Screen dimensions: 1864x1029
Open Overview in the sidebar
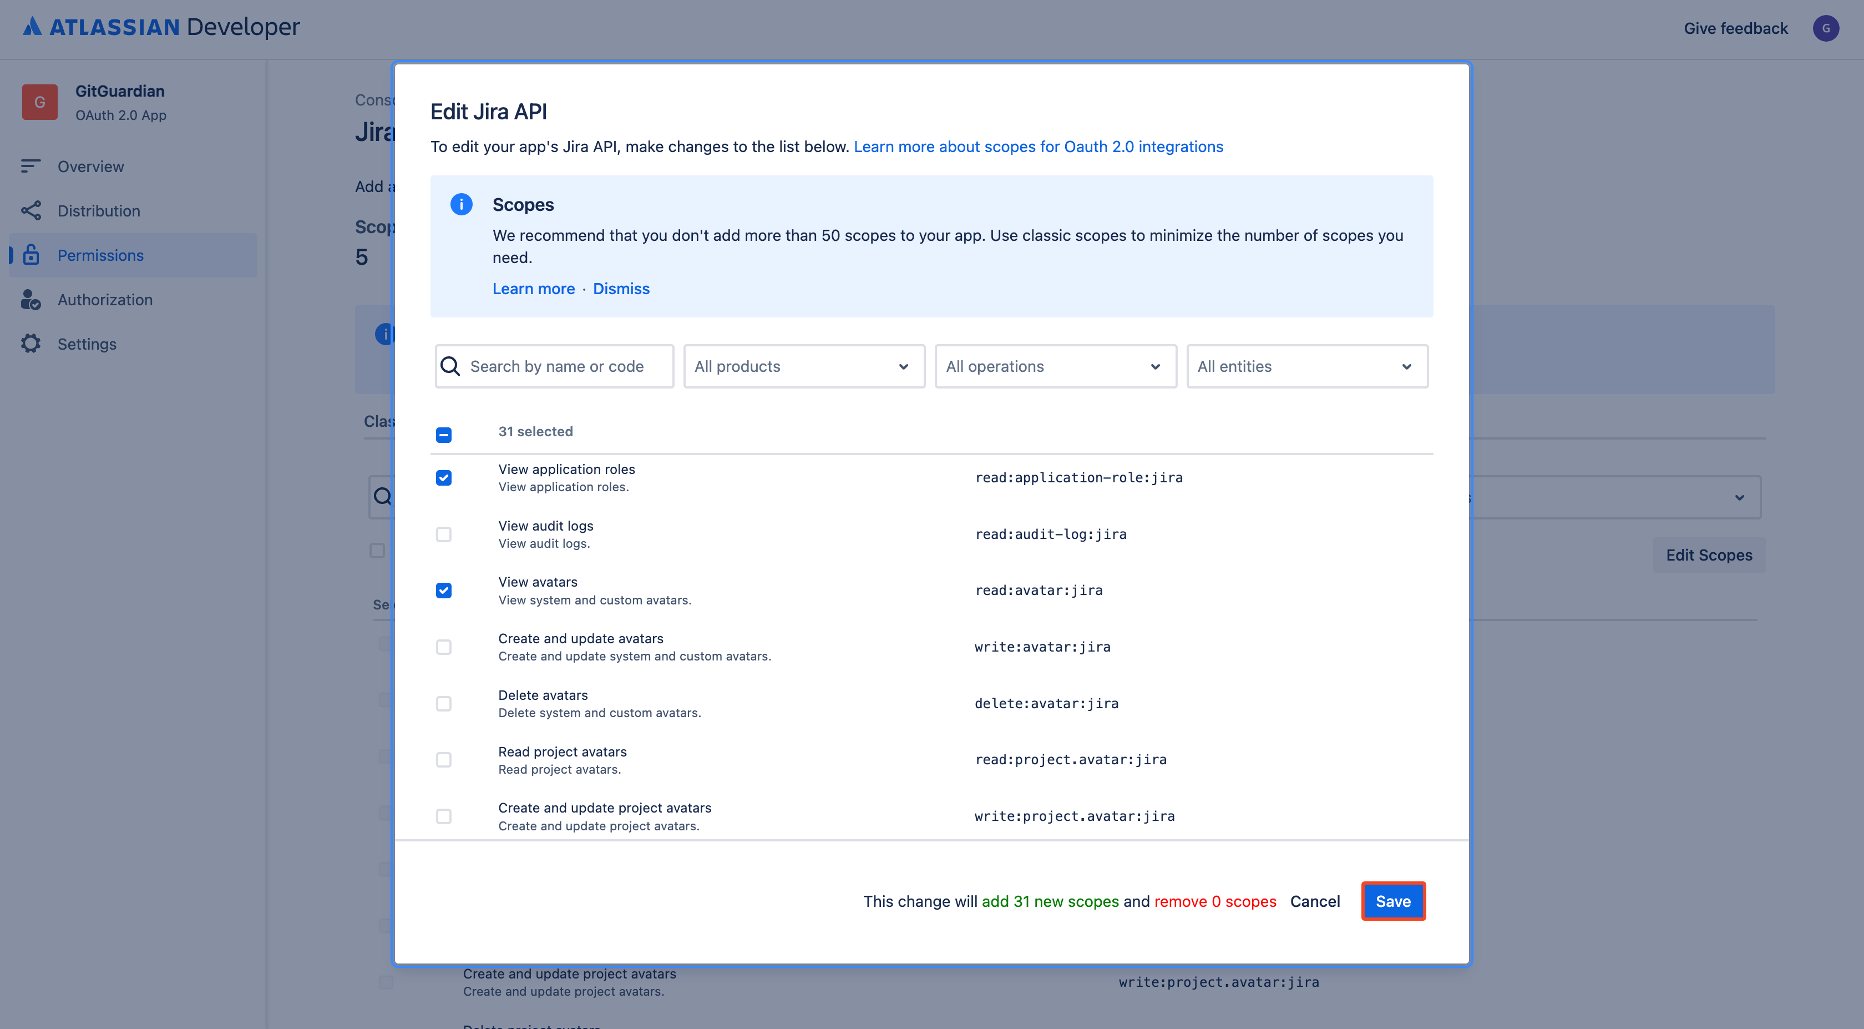click(x=133, y=167)
